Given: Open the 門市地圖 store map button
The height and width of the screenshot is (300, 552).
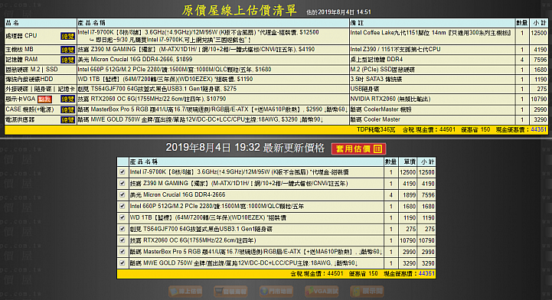Looking at the screenshot, I should tap(276, 292).
